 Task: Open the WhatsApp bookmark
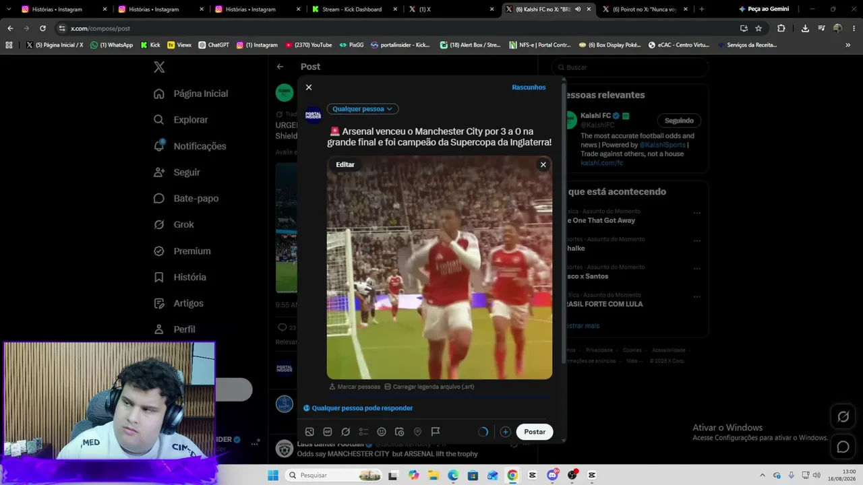[x=112, y=45]
